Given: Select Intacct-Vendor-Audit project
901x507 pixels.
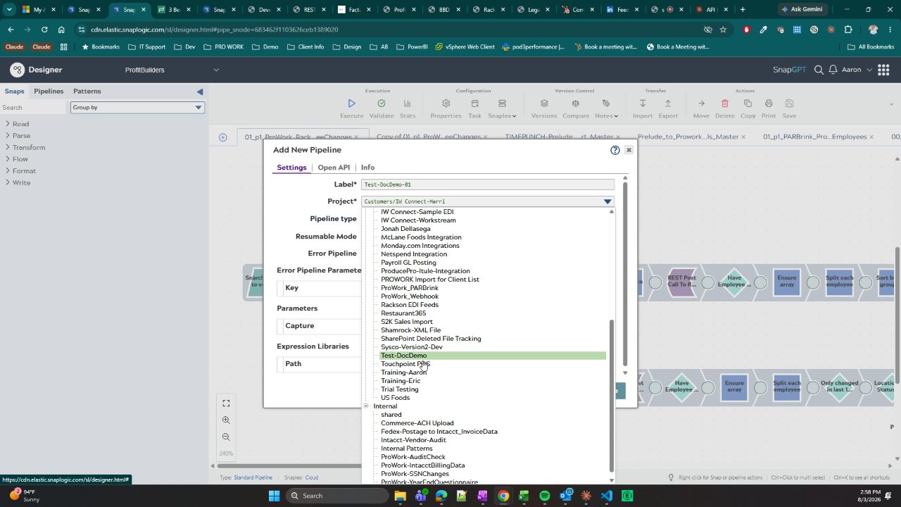Looking at the screenshot, I should pos(413,440).
